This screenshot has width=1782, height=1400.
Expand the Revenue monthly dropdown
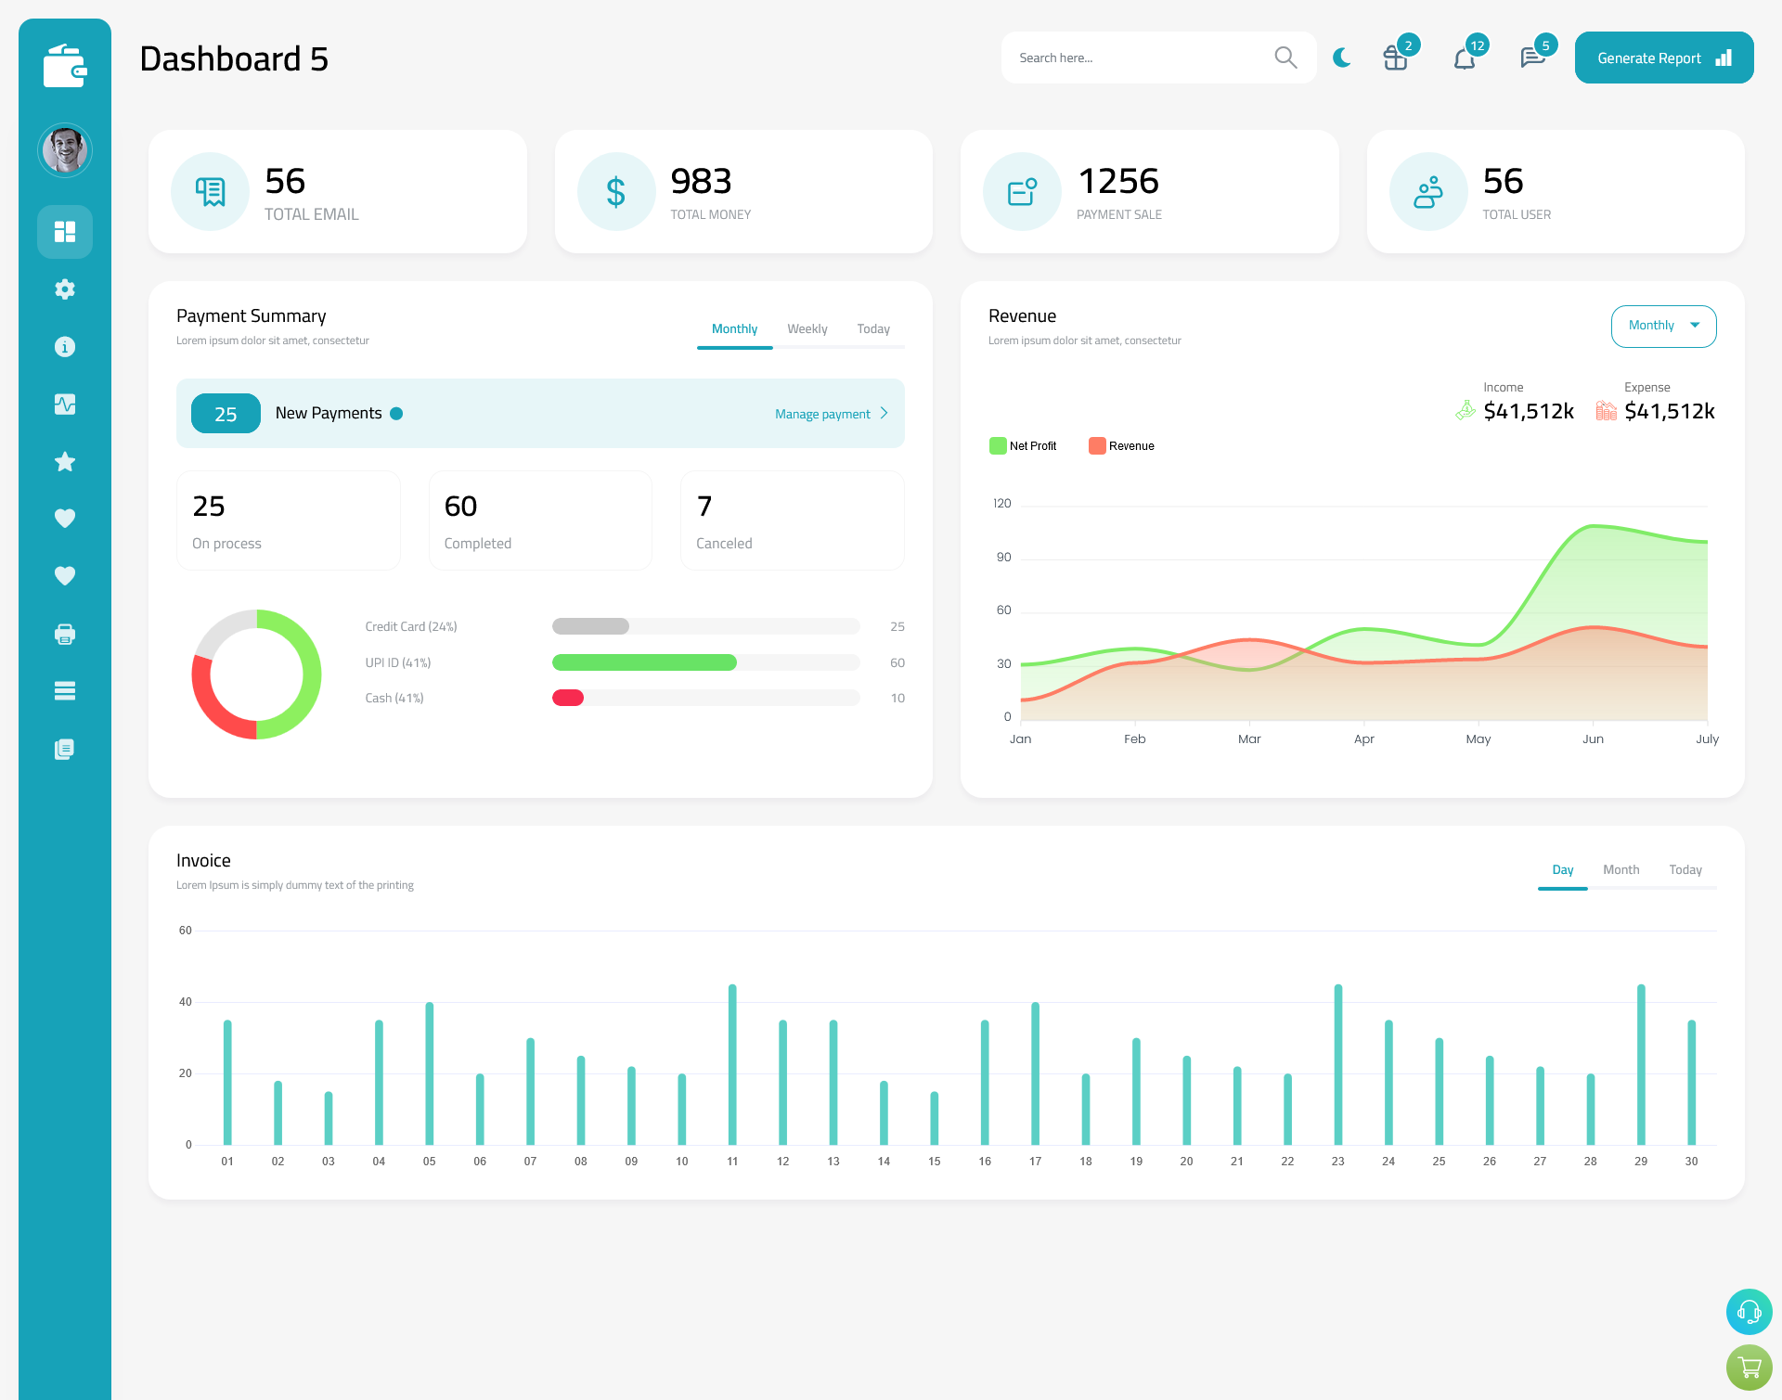1663,326
